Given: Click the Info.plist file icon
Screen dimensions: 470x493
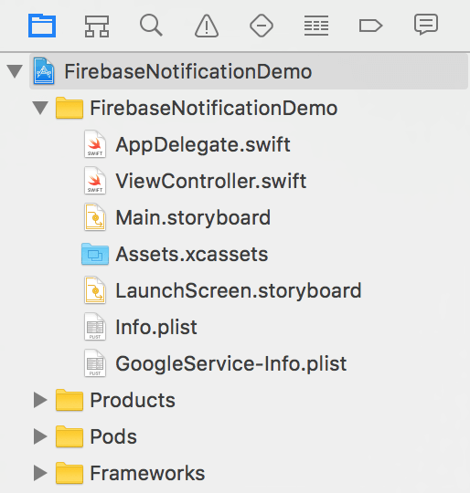Looking at the screenshot, I should coord(95,326).
